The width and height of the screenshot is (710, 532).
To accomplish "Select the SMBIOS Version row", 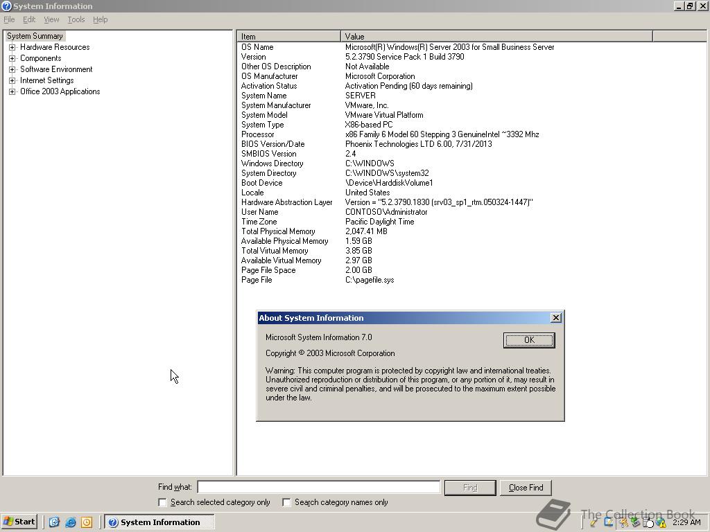I will [298, 154].
